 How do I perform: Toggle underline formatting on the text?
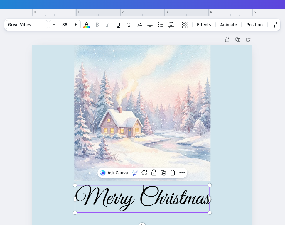pos(118,25)
